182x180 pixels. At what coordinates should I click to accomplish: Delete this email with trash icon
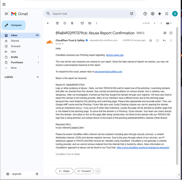click(72, 23)
